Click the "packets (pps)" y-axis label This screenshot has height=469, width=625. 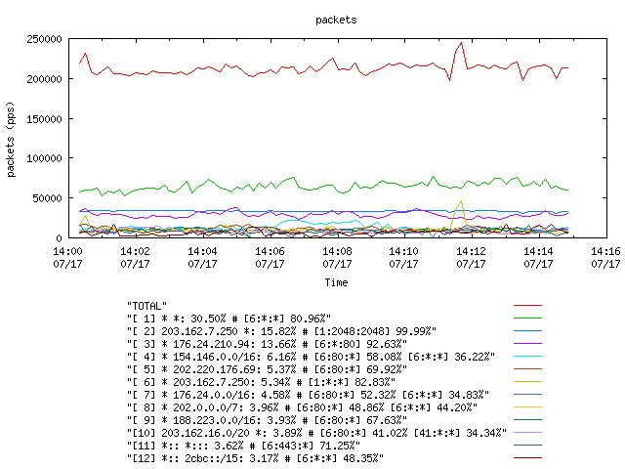tap(11, 139)
